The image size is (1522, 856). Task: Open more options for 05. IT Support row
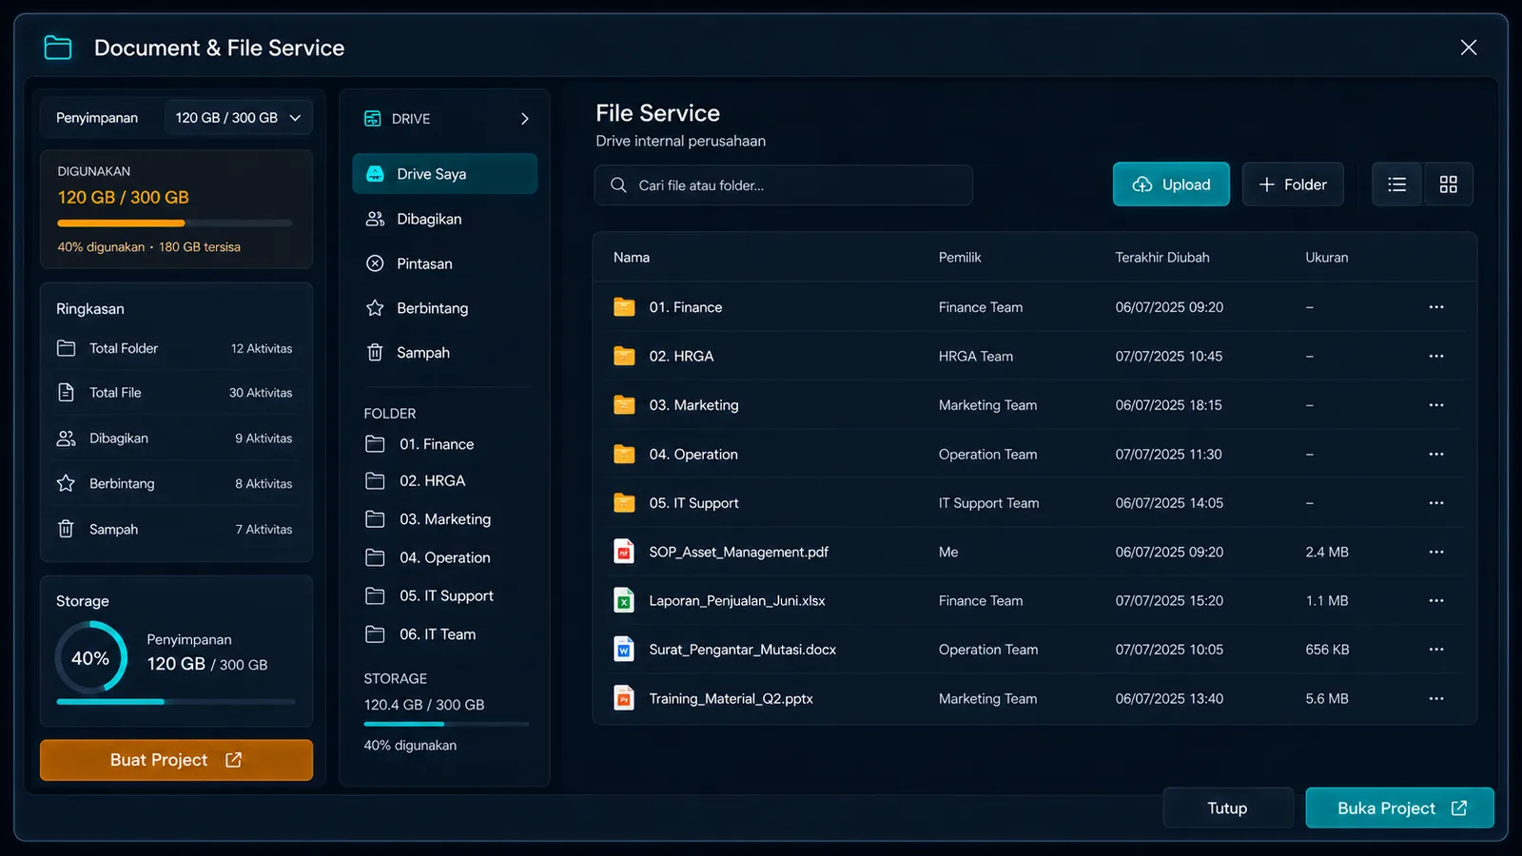(1436, 503)
